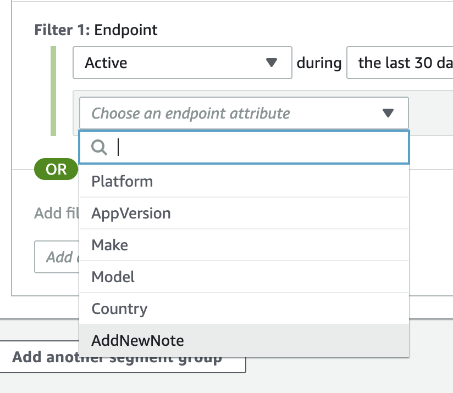Click the arrow on the Active dropdown
This screenshot has width=453, height=393.
272,63
